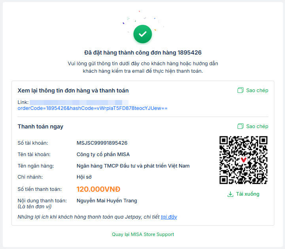Click the Tải xuống text to download the QR
The height and width of the screenshot is (249, 285).
click(247, 194)
